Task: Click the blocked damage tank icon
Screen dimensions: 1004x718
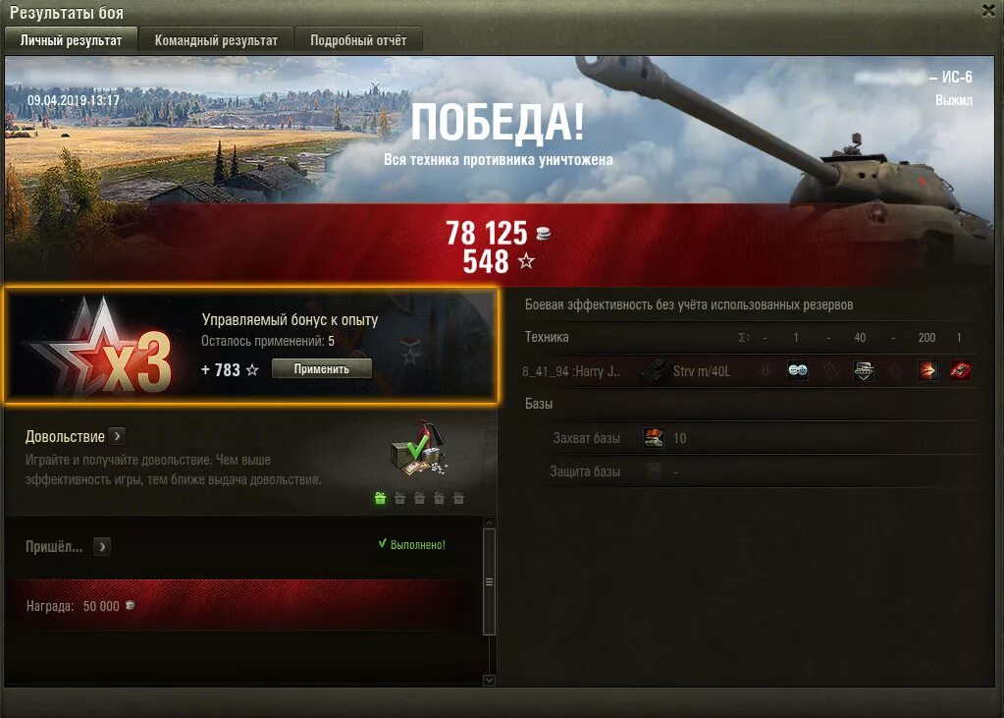Action: (x=863, y=370)
